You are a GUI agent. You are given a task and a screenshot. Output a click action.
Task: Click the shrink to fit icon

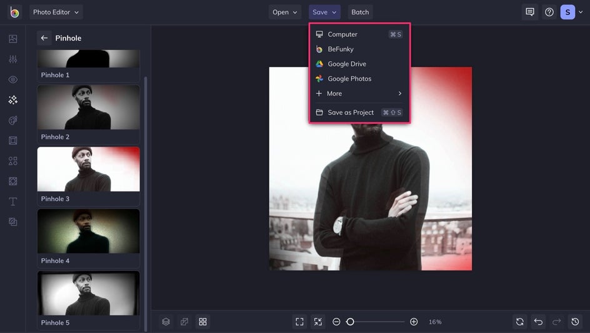[318, 322]
